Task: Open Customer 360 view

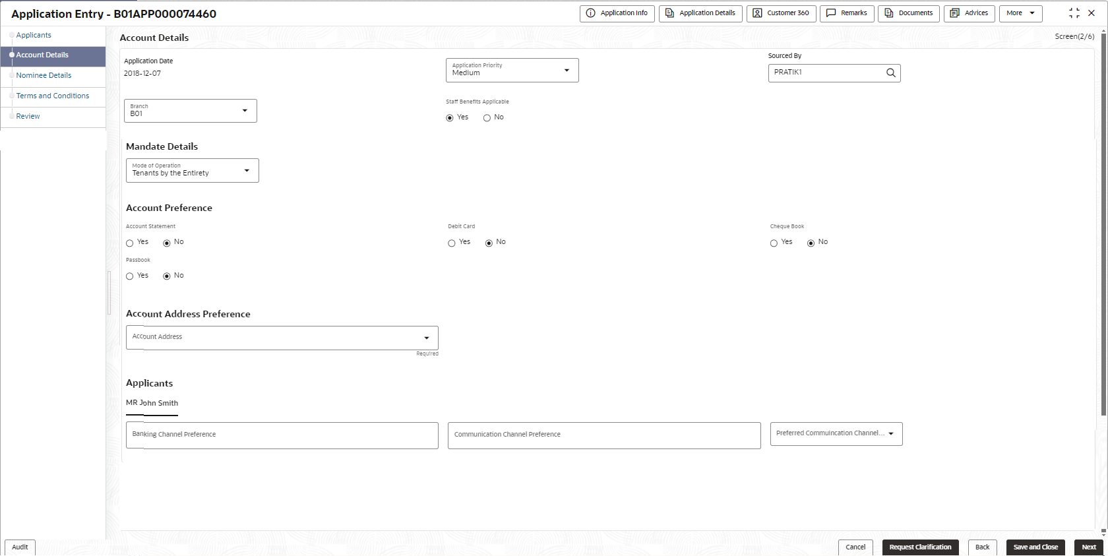Action: 782,13
